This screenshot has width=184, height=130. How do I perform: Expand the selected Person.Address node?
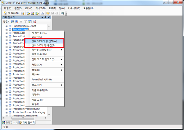click(7, 30)
